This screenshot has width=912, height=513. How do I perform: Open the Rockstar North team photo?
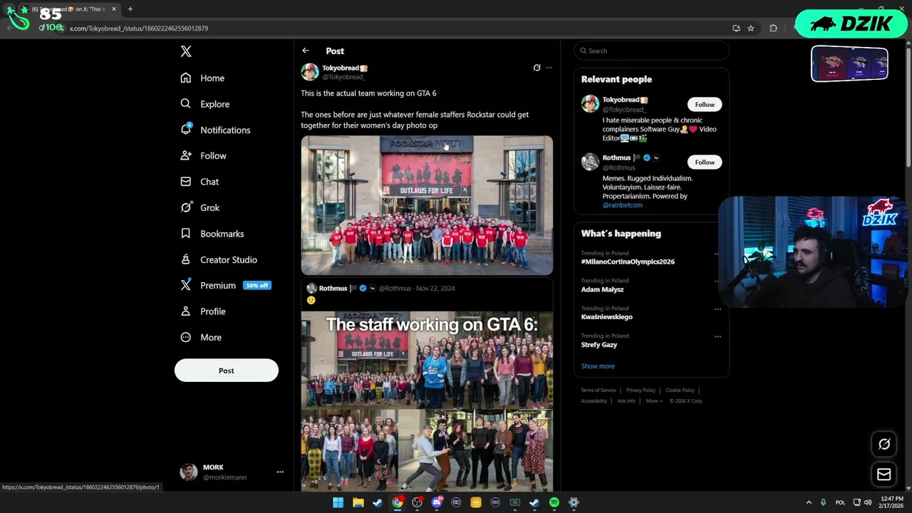click(x=427, y=205)
